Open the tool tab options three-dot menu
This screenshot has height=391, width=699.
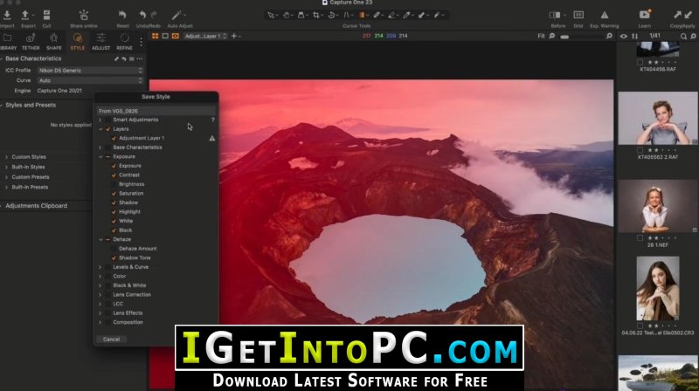141,42
